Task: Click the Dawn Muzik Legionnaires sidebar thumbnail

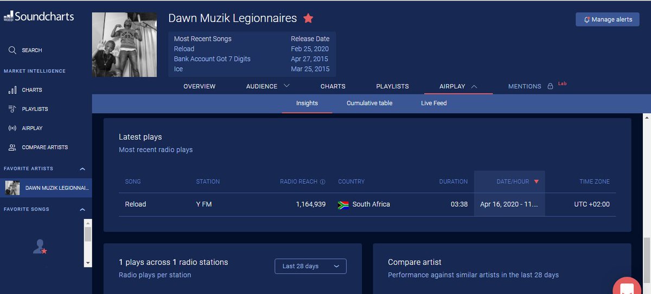Action: tap(12, 188)
